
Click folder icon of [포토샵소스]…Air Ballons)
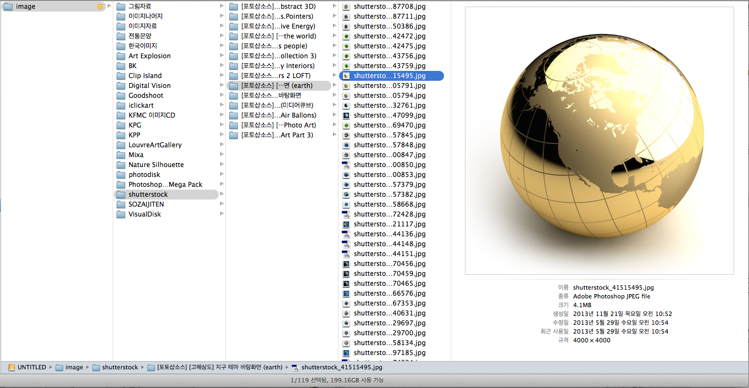(x=234, y=115)
